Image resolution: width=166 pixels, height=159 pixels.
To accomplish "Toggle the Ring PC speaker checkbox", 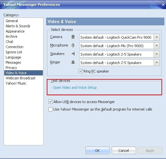I will click(81, 71).
